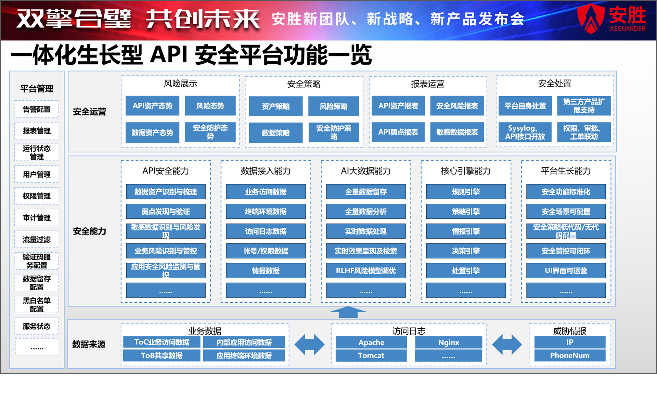Viewport: 657px width, 404px height.
Task: Select the 数据策略 block
Action: (x=276, y=132)
